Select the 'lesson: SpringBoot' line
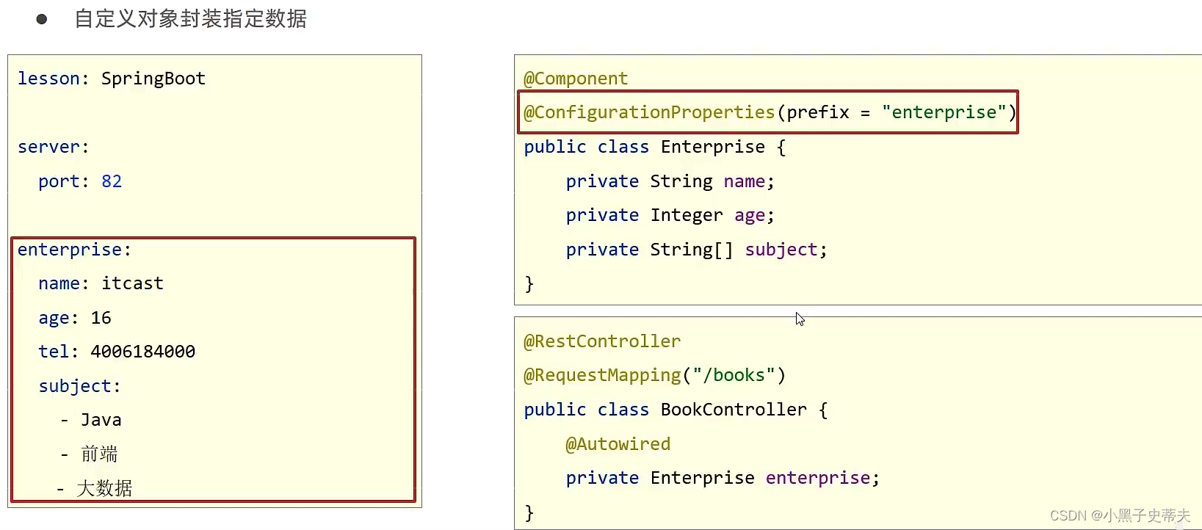Image resolution: width=1202 pixels, height=530 pixels. [x=112, y=79]
